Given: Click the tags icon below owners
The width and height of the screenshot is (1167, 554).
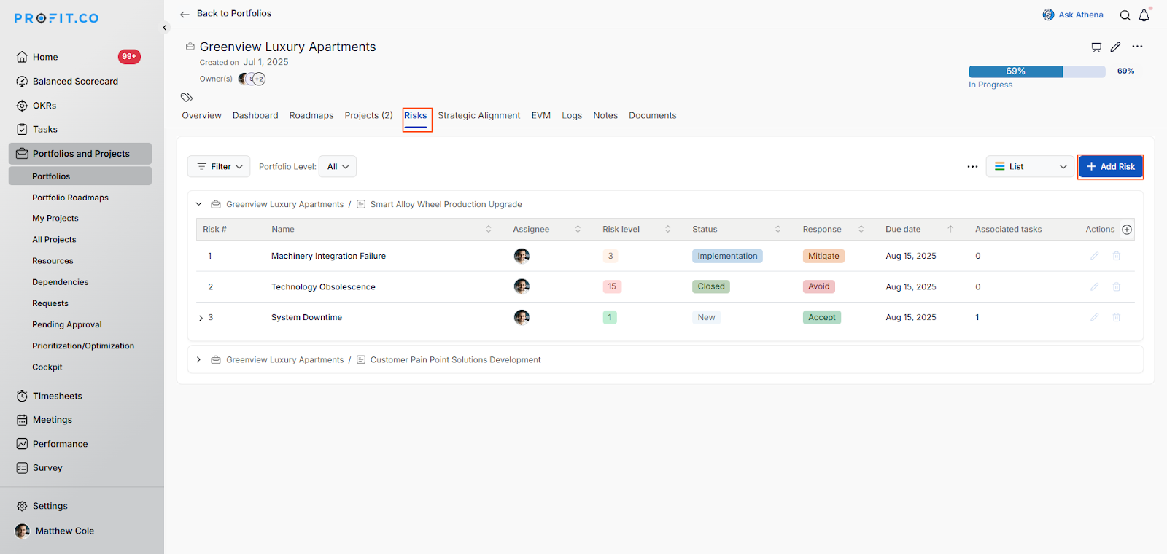Looking at the screenshot, I should pos(187,98).
